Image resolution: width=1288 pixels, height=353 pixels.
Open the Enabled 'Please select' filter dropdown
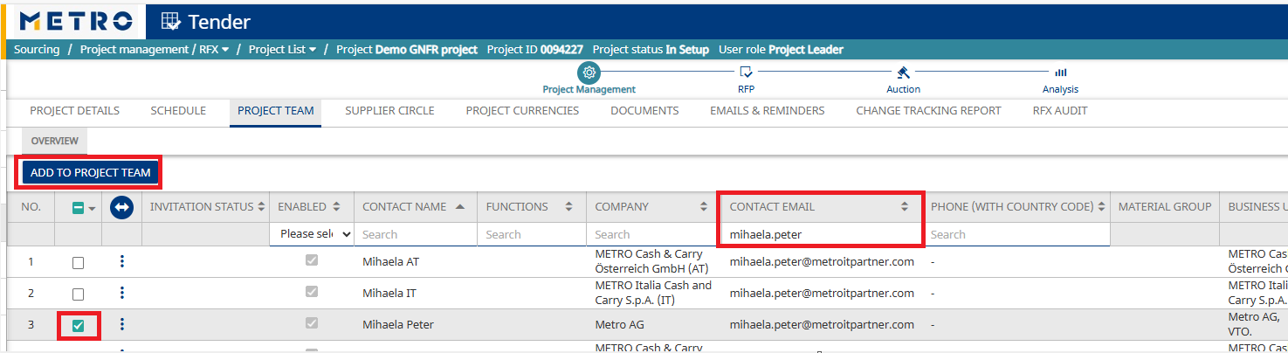pyautogui.click(x=313, y=234)
